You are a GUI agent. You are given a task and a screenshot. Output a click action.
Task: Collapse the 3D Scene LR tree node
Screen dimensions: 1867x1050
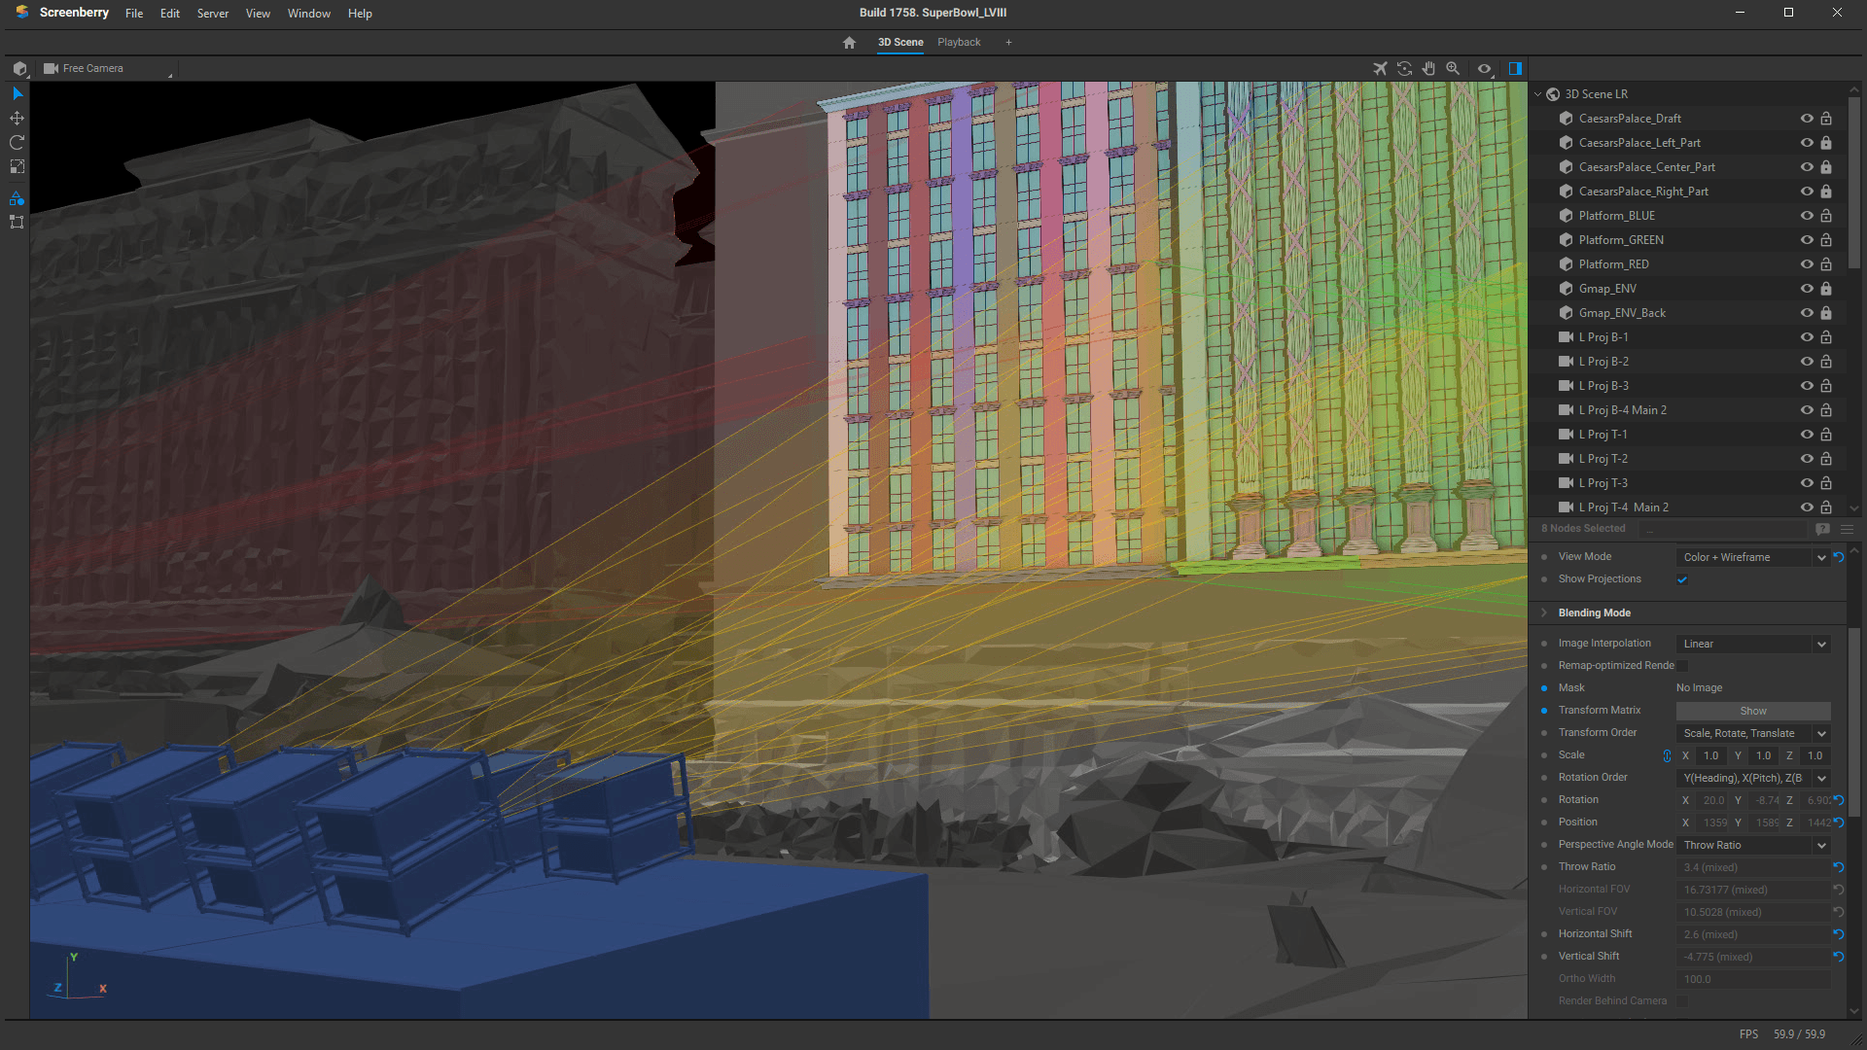[1537, 93]
